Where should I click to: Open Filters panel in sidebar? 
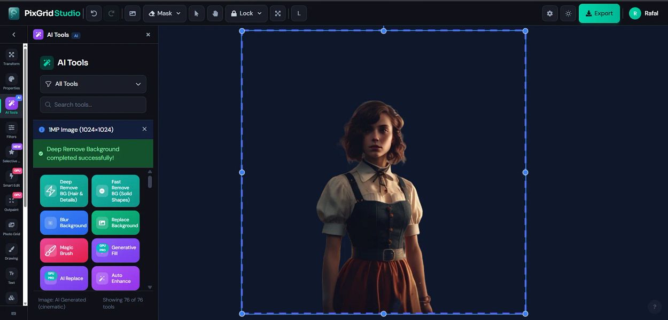coord(11,130)
